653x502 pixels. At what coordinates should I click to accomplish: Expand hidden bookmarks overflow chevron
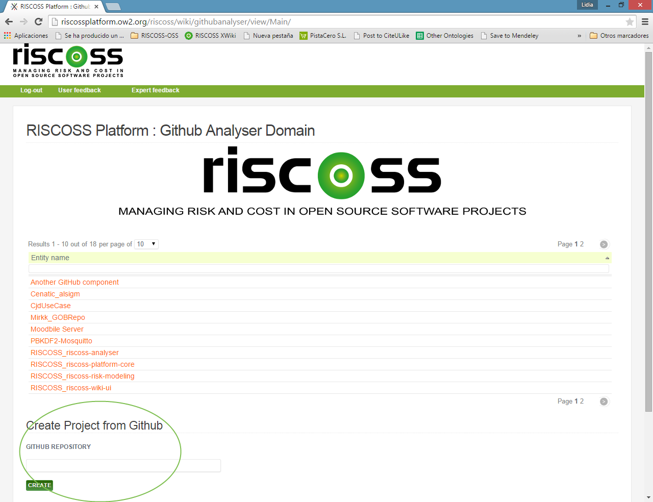(x=579, y=36)
